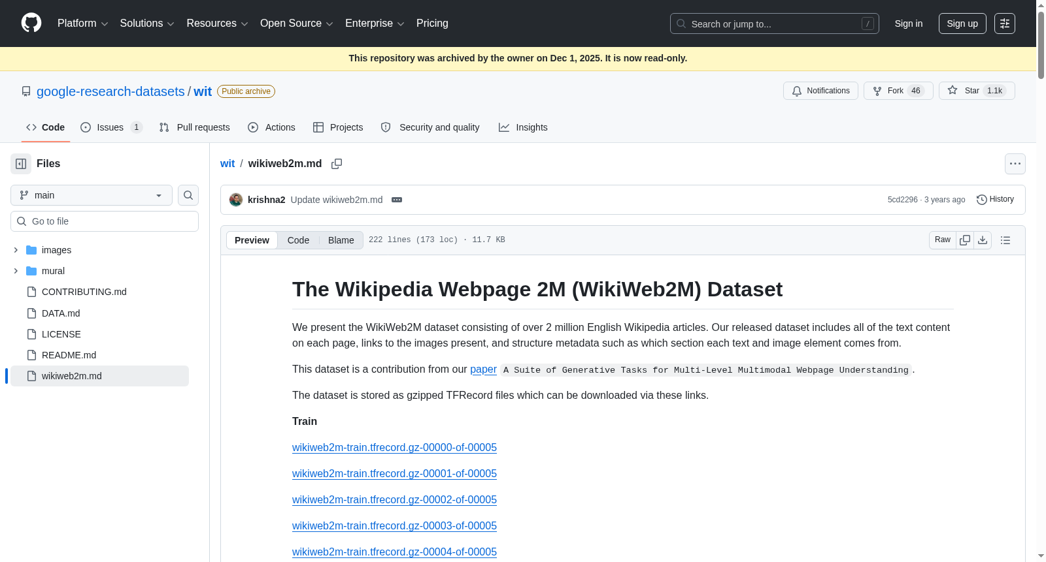Open the Update wikiweb2m.md commit link

point(337,200)
